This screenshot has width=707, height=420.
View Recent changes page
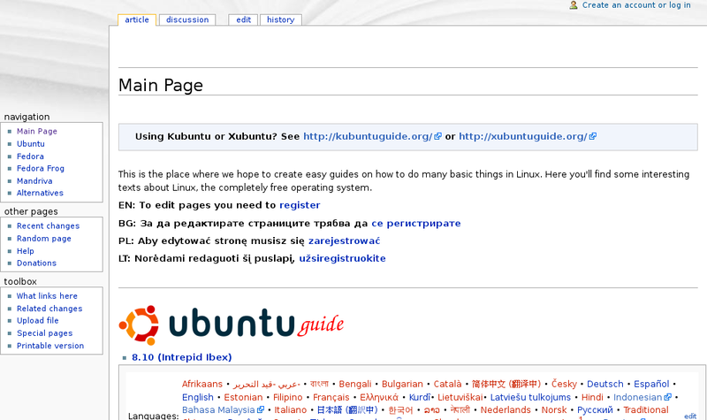pos(48,226)
